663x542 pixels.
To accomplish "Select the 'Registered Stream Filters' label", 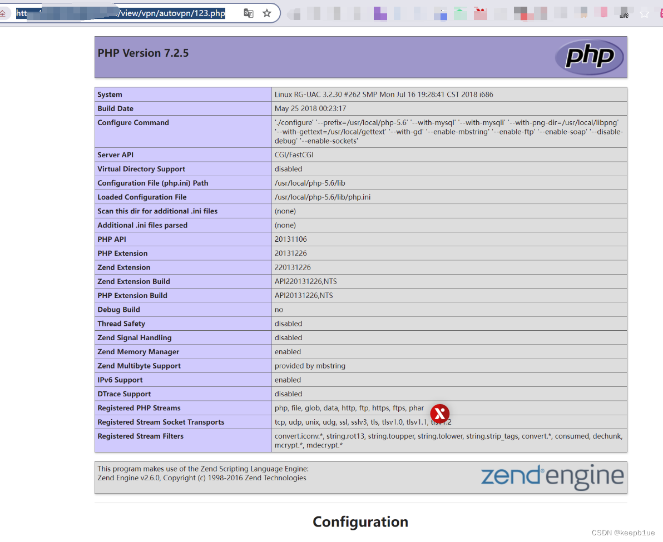I will tap(140, 436).
